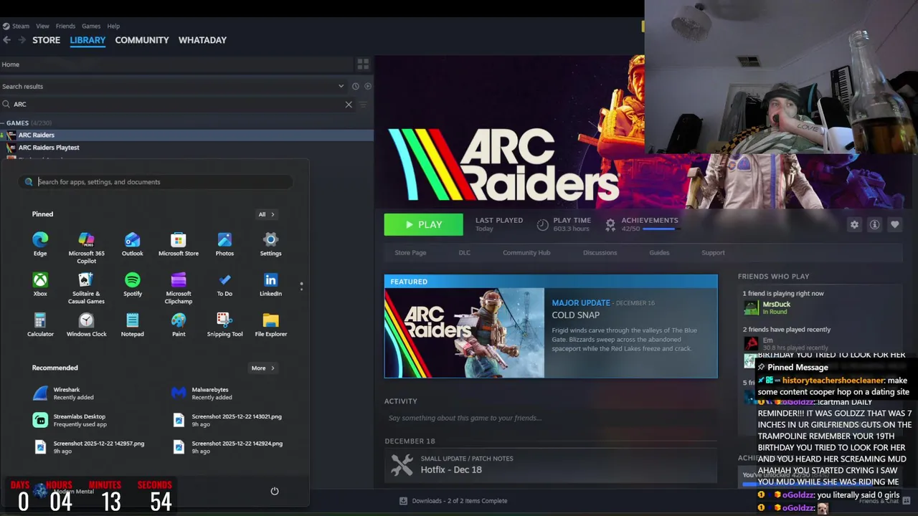Open the Downloads status bar entry
Screen dimensions: 918x516
453,501
